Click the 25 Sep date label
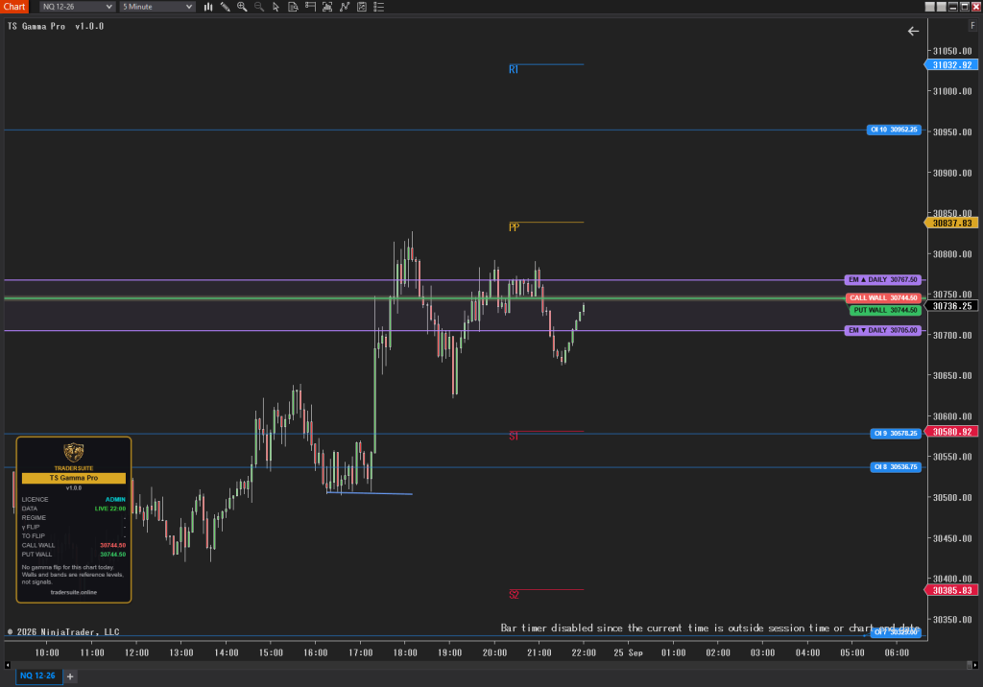Viewport: 983px width, 687px height. point(628,653)
